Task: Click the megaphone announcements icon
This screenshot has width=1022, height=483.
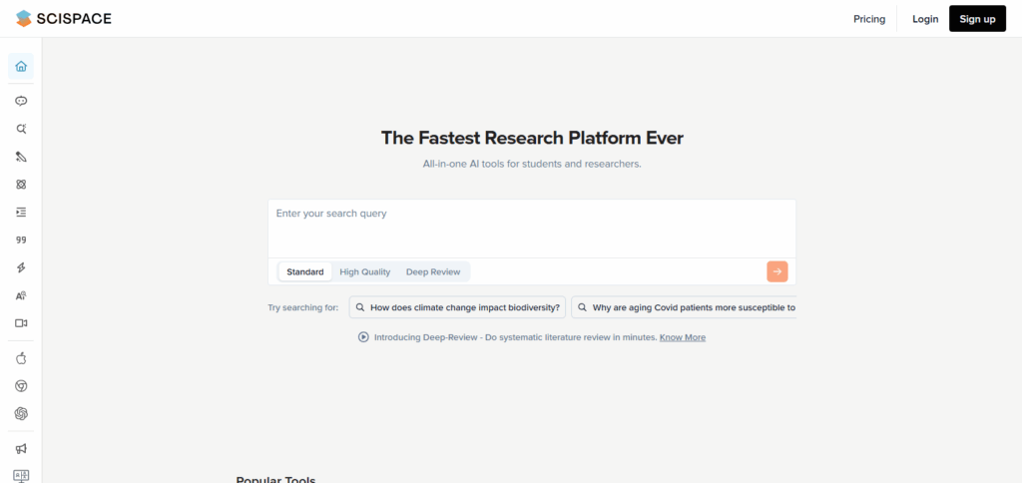Action: click(x=21, y=448)
